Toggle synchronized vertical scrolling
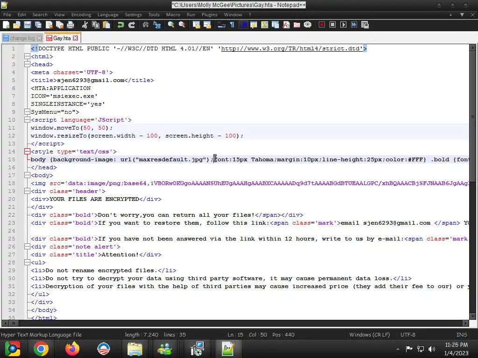478x358 pixels. (x=197, y=25)
